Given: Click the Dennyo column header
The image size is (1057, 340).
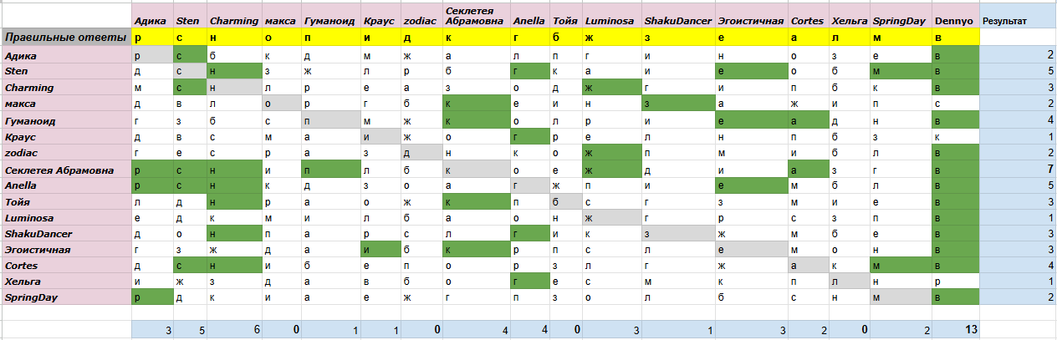Looking at the screenshot, I should pyautogui.click(x=955, y=18).
